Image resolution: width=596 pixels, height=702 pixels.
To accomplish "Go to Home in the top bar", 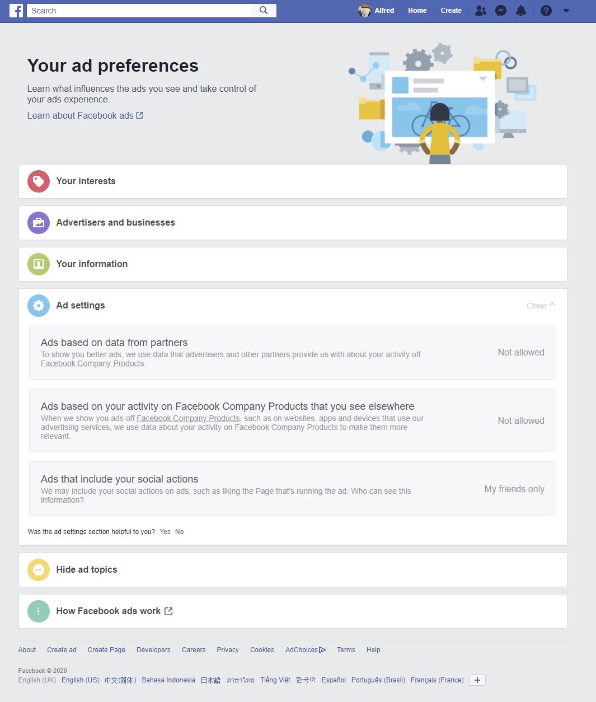I will [417, 11].
